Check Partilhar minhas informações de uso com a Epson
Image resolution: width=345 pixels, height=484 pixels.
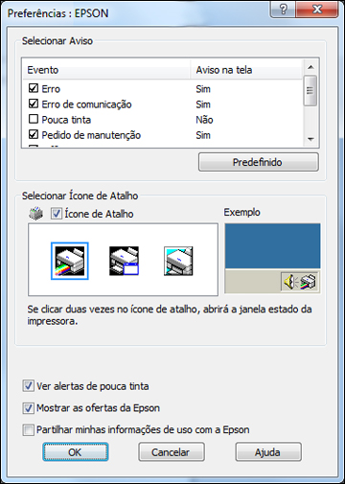click(28, 429)
